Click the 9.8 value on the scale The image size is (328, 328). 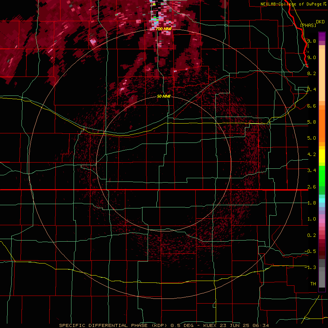click(312, 41)
